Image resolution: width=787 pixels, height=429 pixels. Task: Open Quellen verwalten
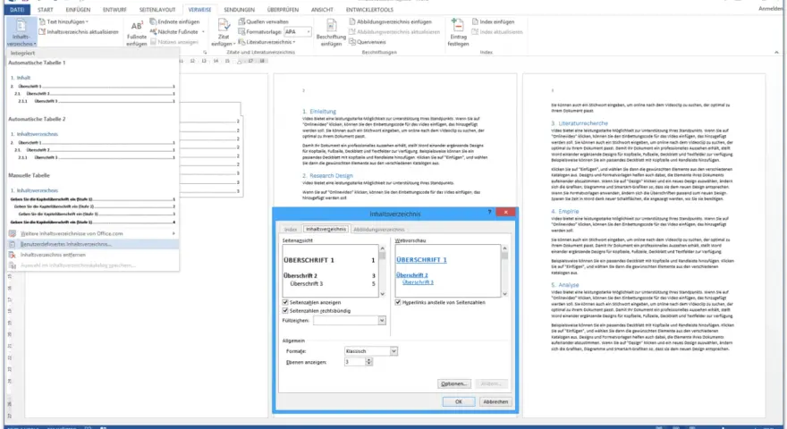tap(264, 21)
